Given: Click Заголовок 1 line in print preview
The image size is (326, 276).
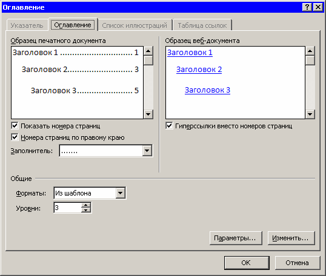Looking at the screenshot, I should point(76,53).
